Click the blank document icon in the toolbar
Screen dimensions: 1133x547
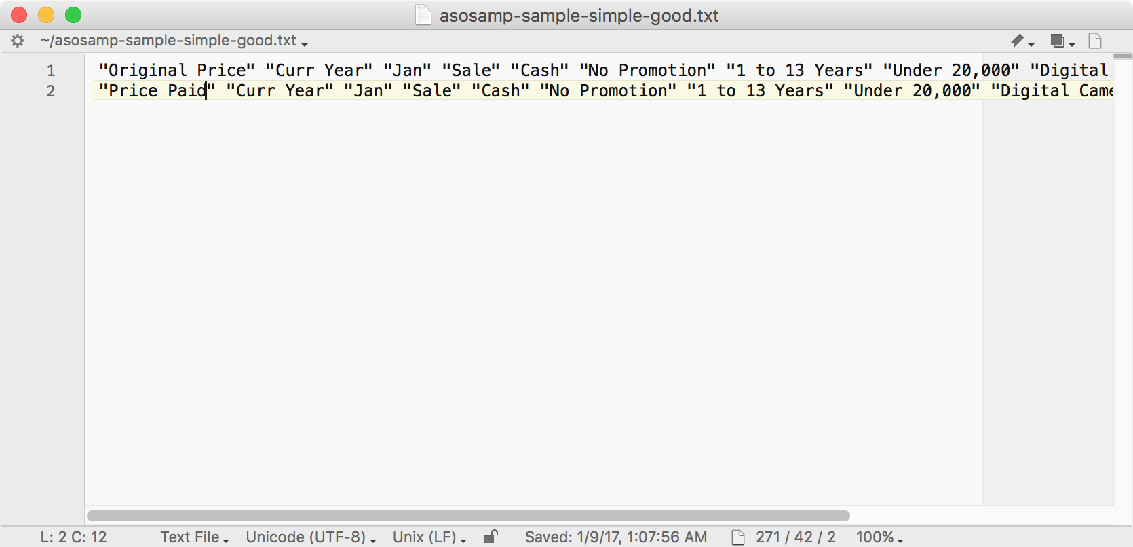point(1095,41)
